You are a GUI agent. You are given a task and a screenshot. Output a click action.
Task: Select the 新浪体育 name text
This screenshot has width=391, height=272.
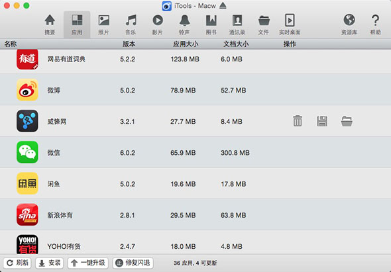coord(60,215)
